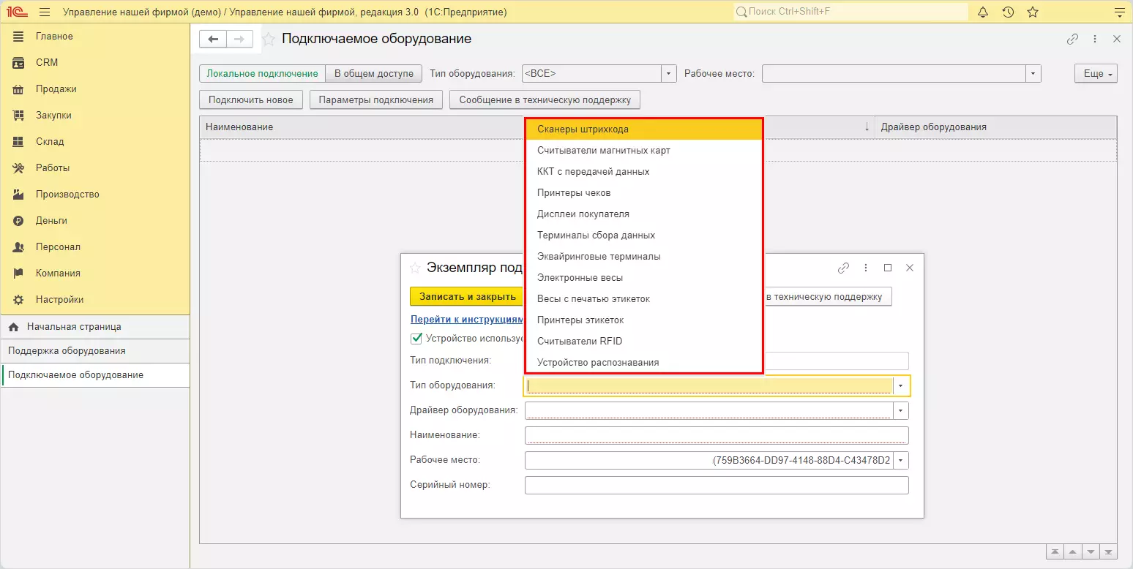Choose Принтеры чеков in the list
1133x569 pixels.
tap(574, 193)
